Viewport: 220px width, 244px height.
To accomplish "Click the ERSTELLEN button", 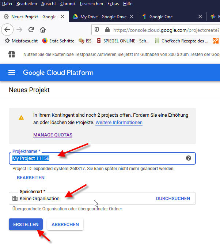I will [26, 225].
